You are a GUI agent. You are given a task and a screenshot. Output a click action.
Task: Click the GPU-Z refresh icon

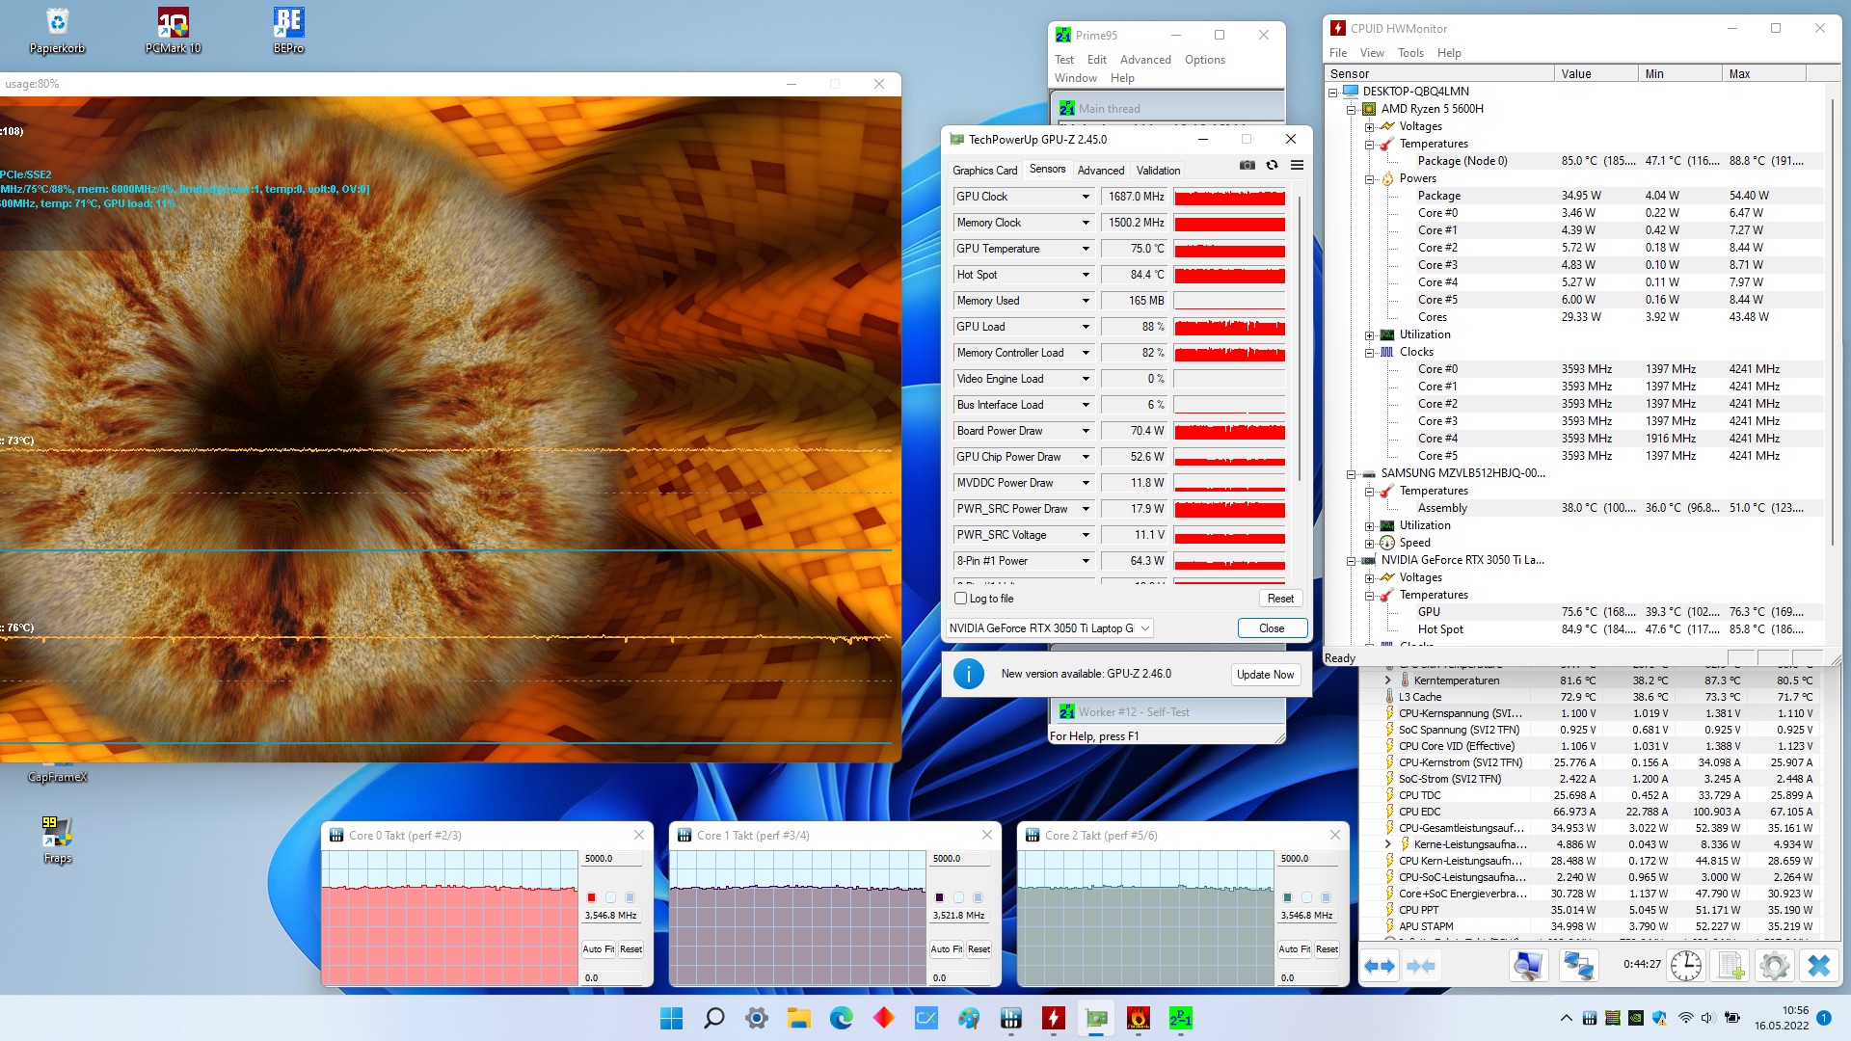[x=1273, y=166]
